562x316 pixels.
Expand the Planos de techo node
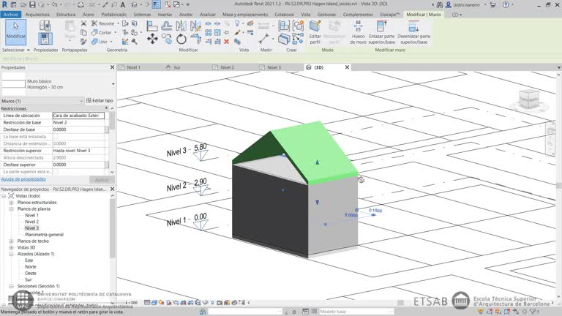click(11, 241)
